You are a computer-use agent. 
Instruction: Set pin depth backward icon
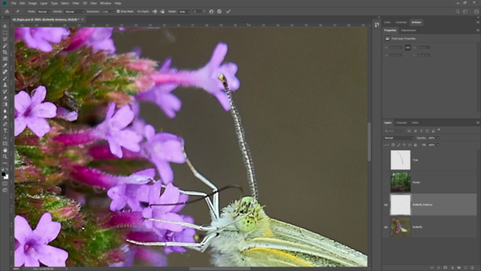tap(162, 11)
